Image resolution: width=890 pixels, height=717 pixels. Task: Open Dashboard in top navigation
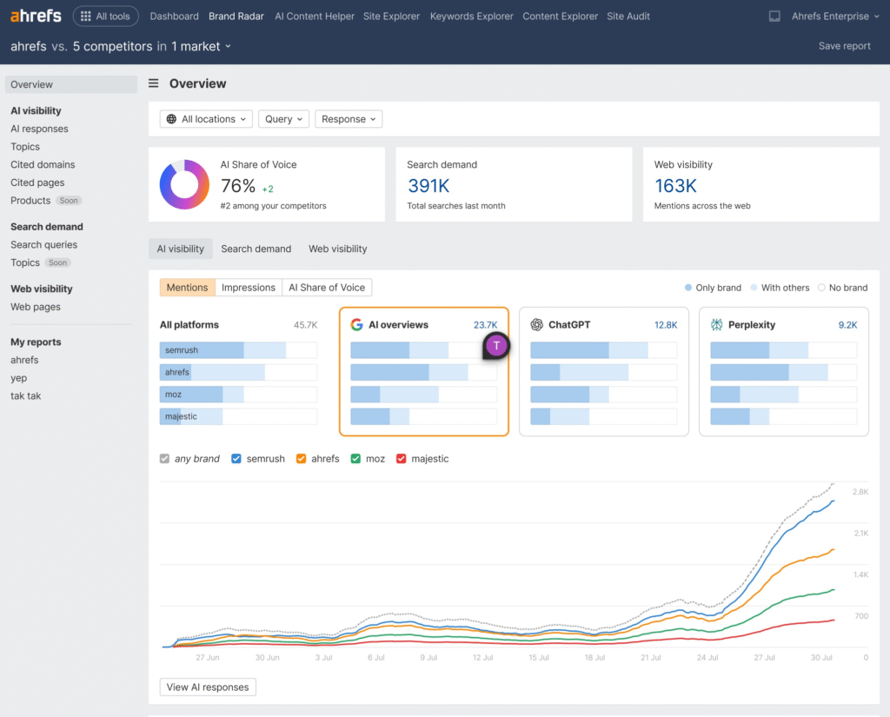(x=174, y=17)
